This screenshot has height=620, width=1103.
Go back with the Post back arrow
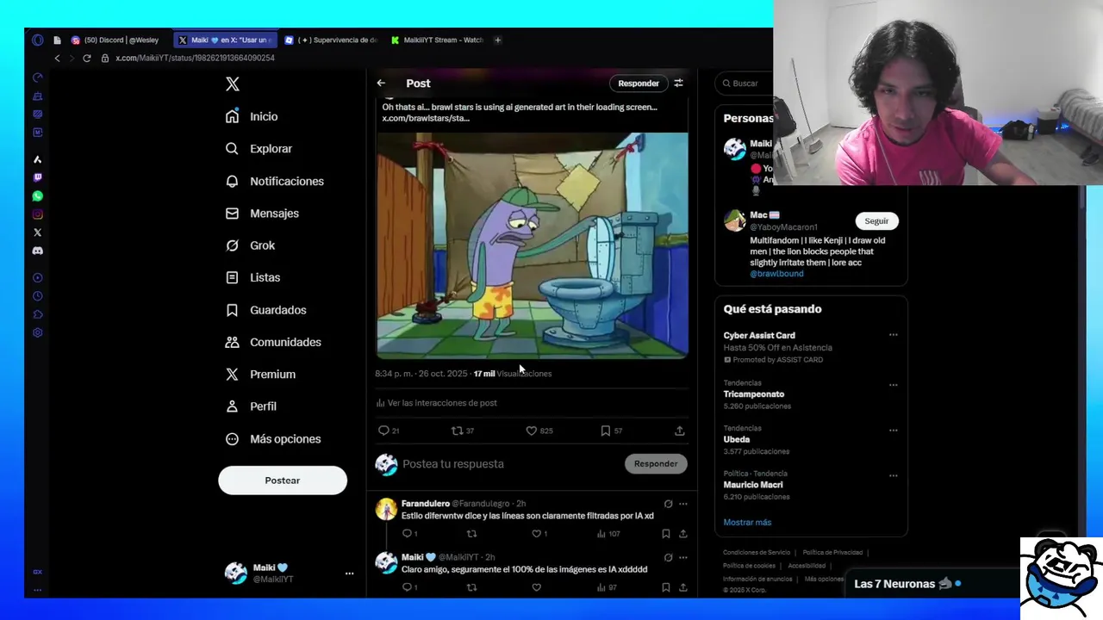381,83
